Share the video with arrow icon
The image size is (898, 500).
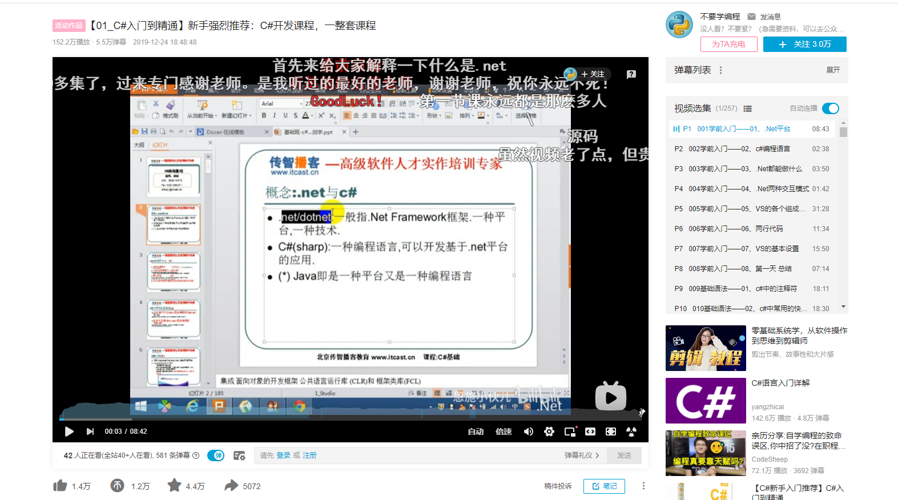231,486
